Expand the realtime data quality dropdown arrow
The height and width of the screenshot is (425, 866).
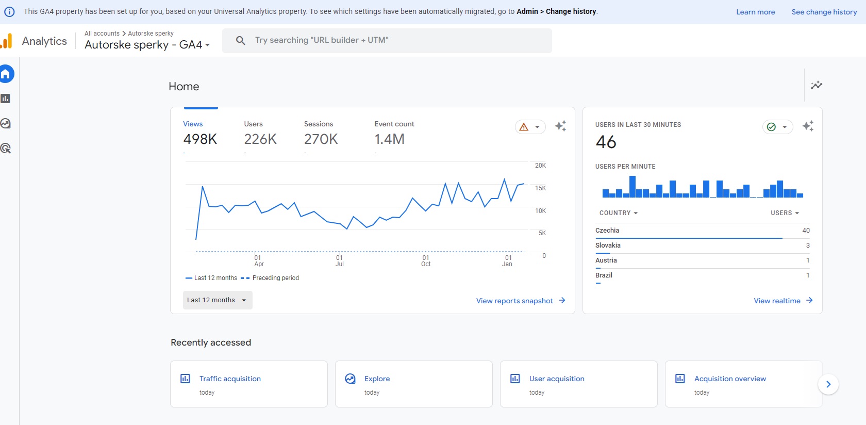785,127
